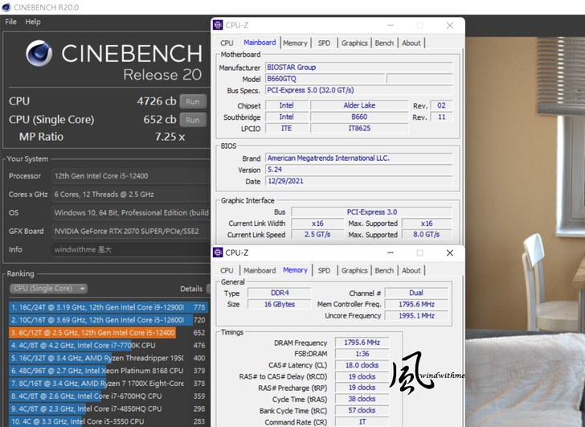Select Graphics tab in upper CPU-Z window
585x427 pixels.
354,43
